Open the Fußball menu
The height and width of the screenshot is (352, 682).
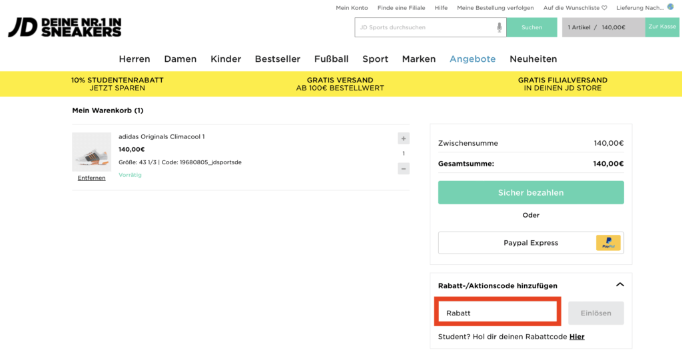coord(332,59)
